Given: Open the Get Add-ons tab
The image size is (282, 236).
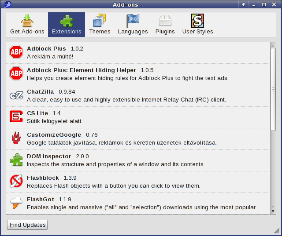Looking at the screenshot, I should [27, 25].
